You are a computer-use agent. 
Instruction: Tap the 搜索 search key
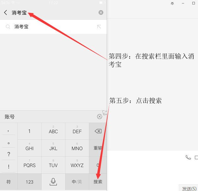pos(98,182)
